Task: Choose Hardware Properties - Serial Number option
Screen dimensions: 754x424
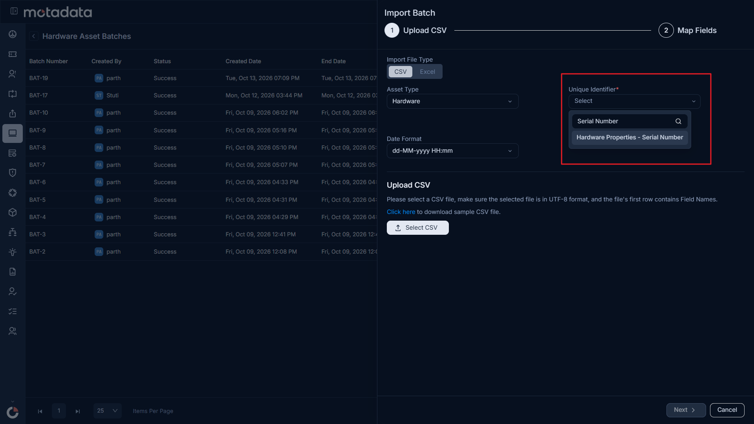Action: 630,137
